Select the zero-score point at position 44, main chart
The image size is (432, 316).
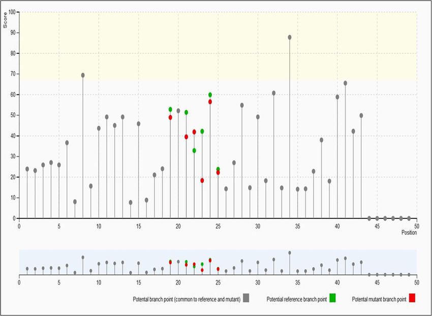click(x=369, y=218)
